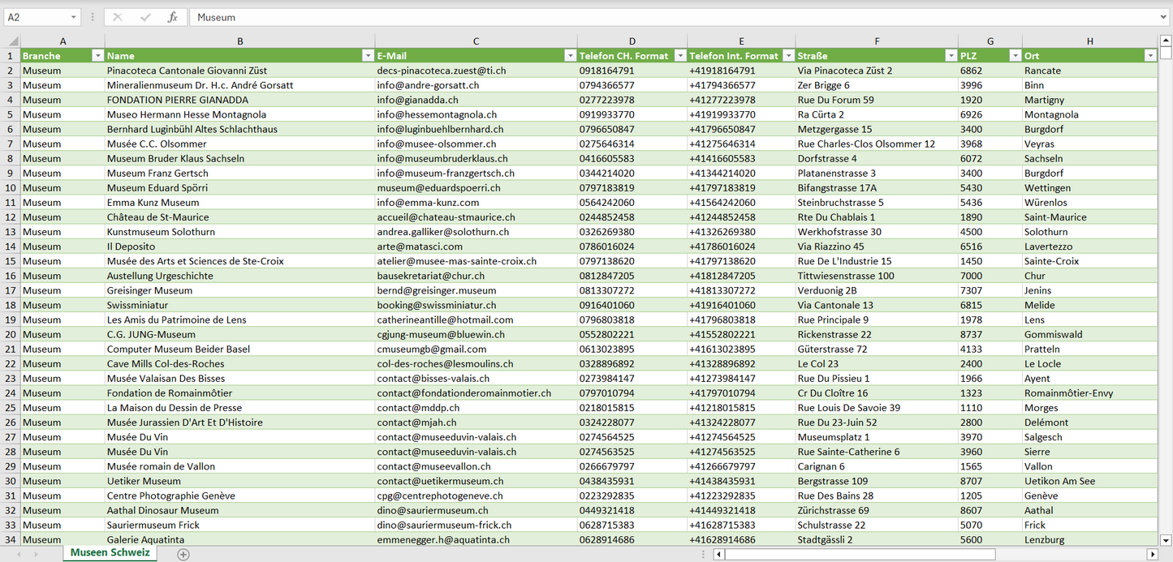Image resolution: width=1173 pixels, height=562 pixels.
Task: Open the E-Mail column filter dropdown
Action: (x=569, y=56)
